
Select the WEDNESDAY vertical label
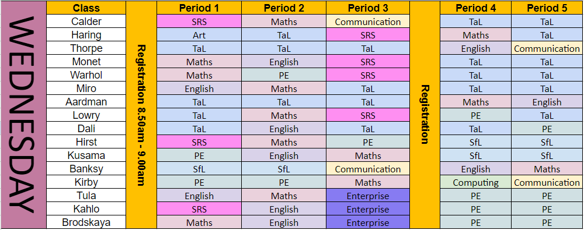click(23, 115)
